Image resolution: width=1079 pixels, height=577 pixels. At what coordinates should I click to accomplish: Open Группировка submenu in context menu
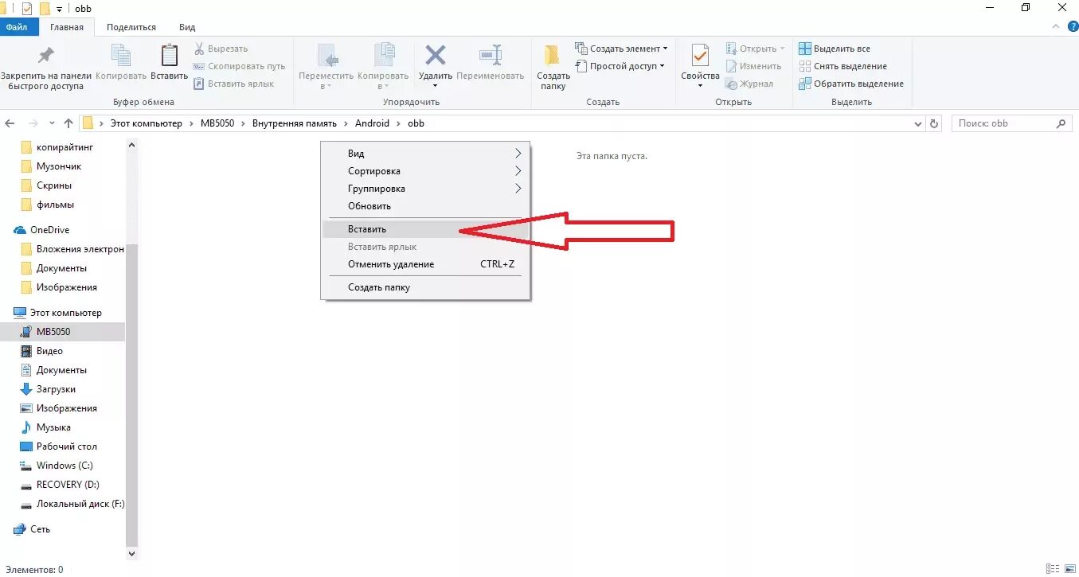(425, 189)
